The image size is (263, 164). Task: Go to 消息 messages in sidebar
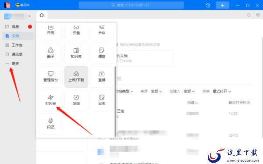pyautogui.click(x=18, y=27)
